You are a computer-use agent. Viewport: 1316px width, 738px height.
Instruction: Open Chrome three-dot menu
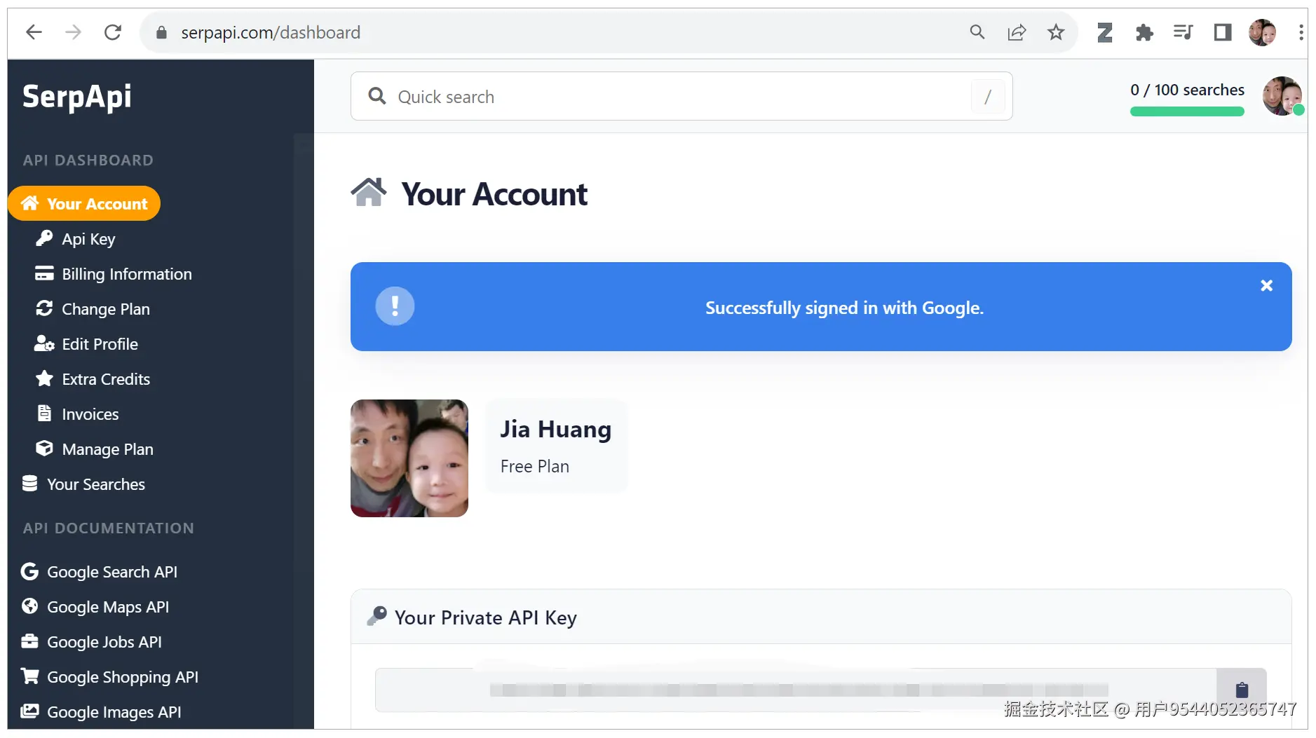[1301, 32]
